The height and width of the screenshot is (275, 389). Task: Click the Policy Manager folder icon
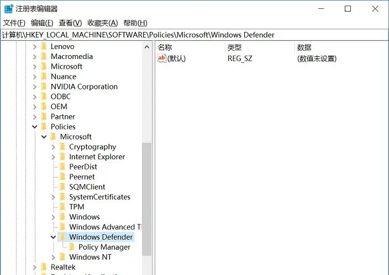[72, 247]
